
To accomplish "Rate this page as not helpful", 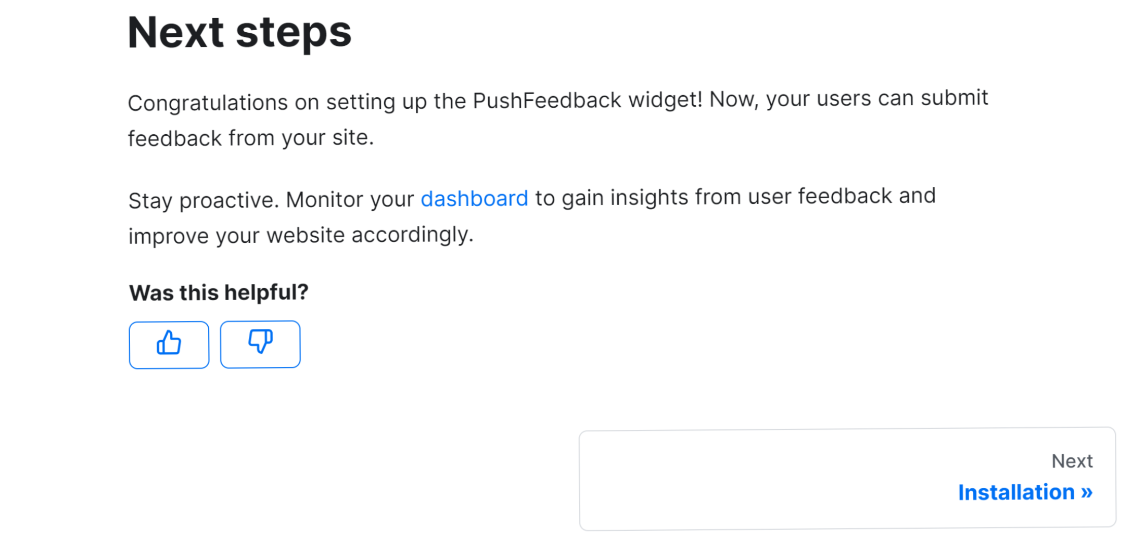I will [x=260, y=344].
